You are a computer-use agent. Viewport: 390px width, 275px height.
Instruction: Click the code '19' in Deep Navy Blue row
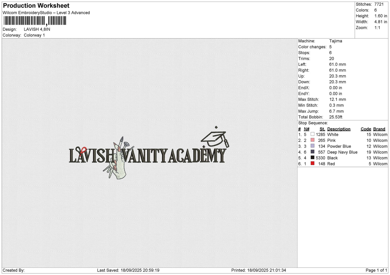(369, 152)
